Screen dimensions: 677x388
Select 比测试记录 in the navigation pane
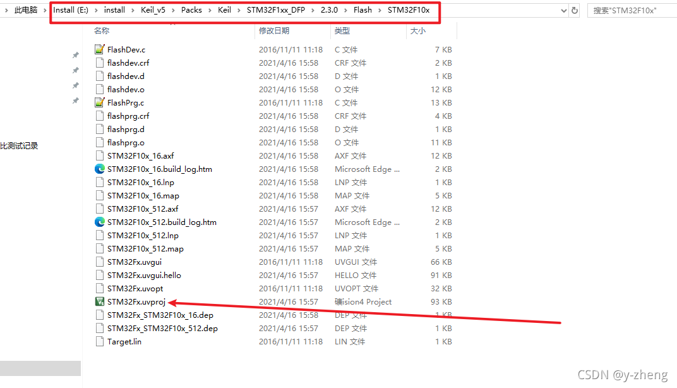[19, 146]
